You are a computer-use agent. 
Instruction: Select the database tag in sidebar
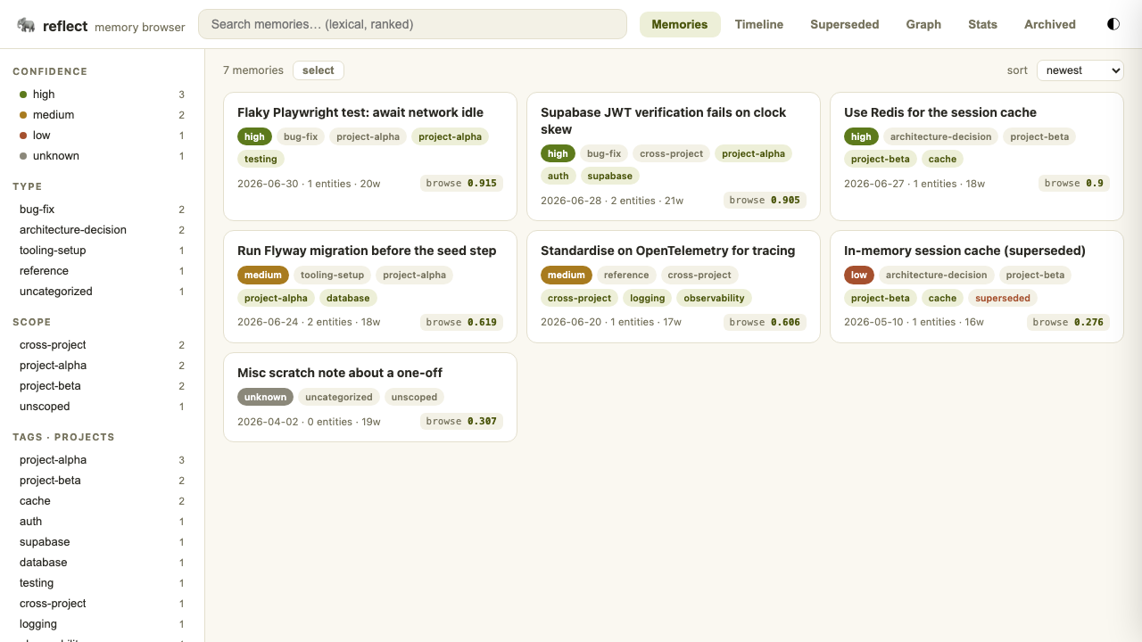point(102,563)
